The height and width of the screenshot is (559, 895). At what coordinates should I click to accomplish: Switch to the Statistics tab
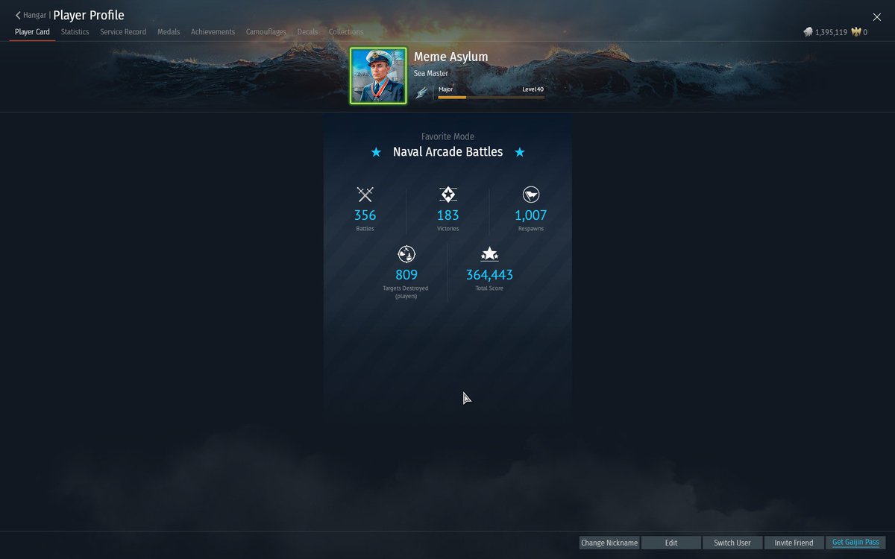pyautogui.click(x=75, y=32)
